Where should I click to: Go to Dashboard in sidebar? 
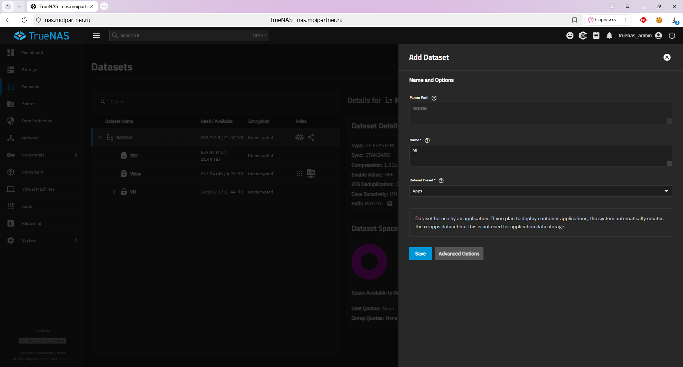(x=32, y=53)
